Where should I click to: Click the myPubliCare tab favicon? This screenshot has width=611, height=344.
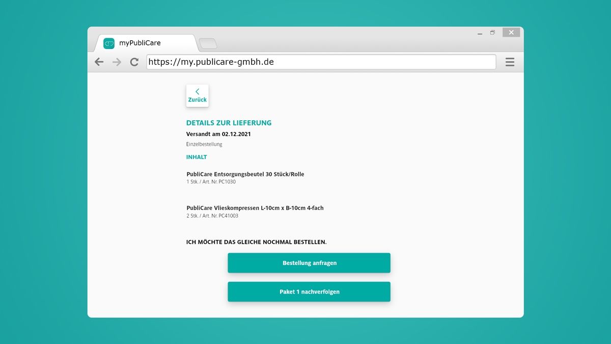(109, 43)
